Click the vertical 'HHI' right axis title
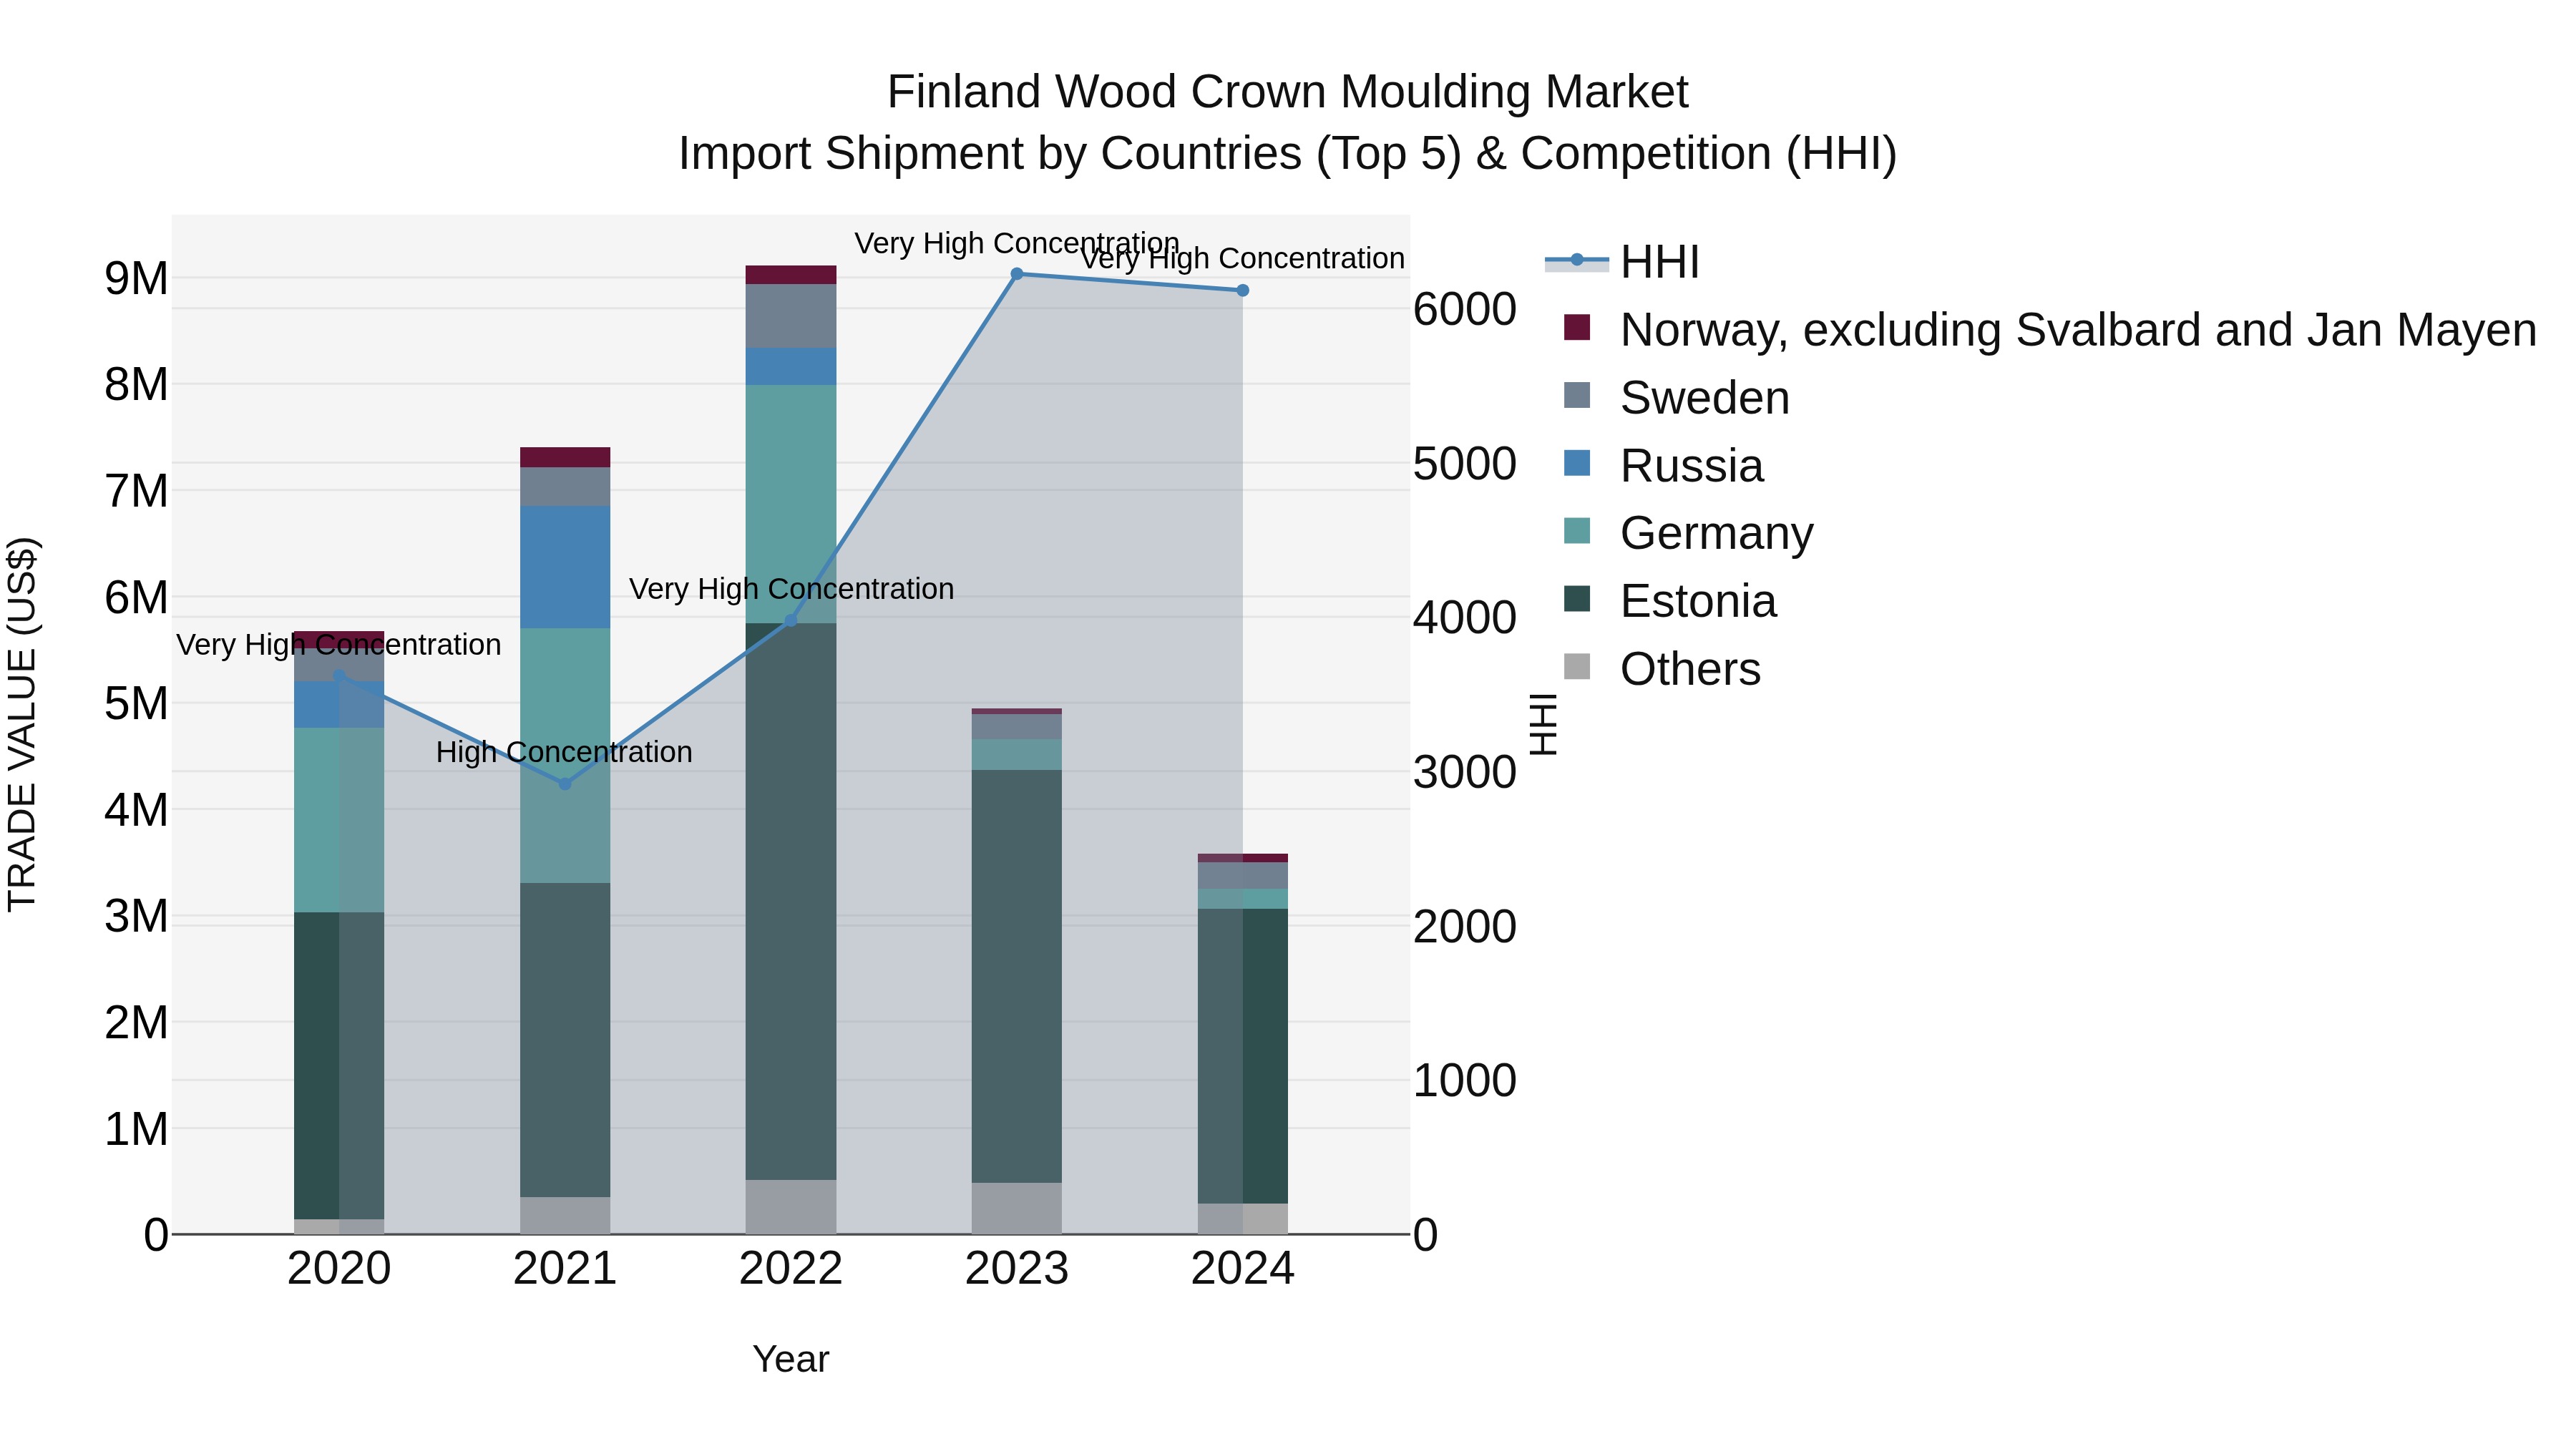The image size is (2576, 1449). point(1543,724)
